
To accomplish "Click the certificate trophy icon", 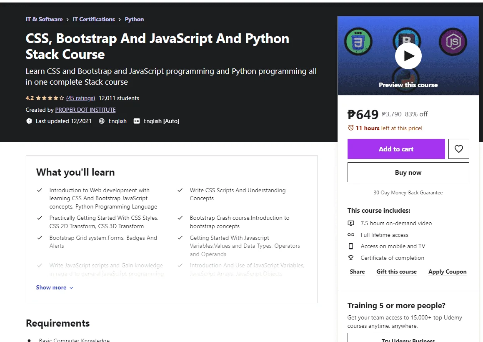I will point(351,257).
